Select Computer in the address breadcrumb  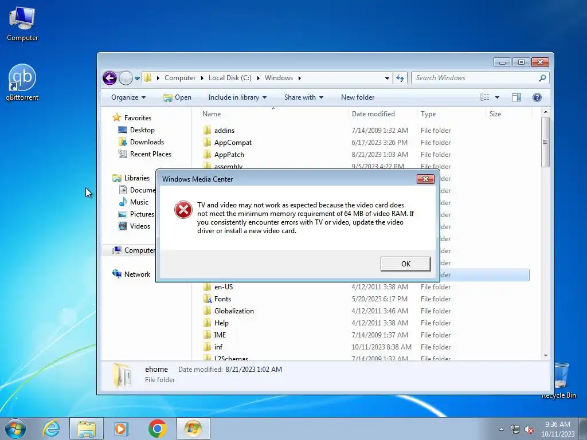pyautogui.click(x=180, y=78)
